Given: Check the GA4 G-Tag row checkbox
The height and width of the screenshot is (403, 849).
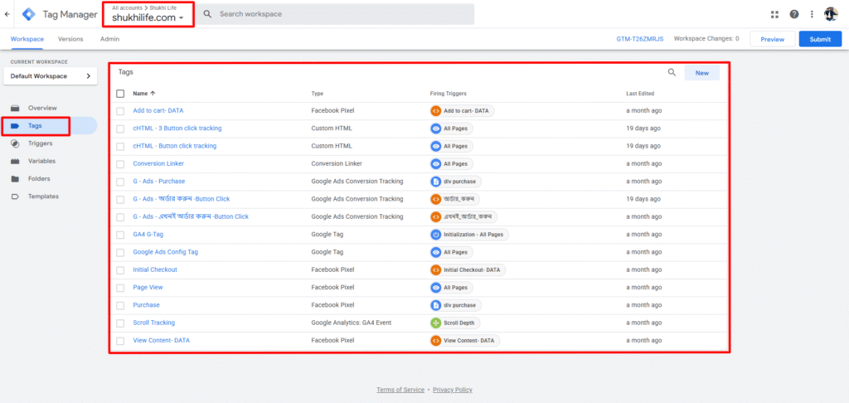Looking at the screenshot, I should (120, 235).
